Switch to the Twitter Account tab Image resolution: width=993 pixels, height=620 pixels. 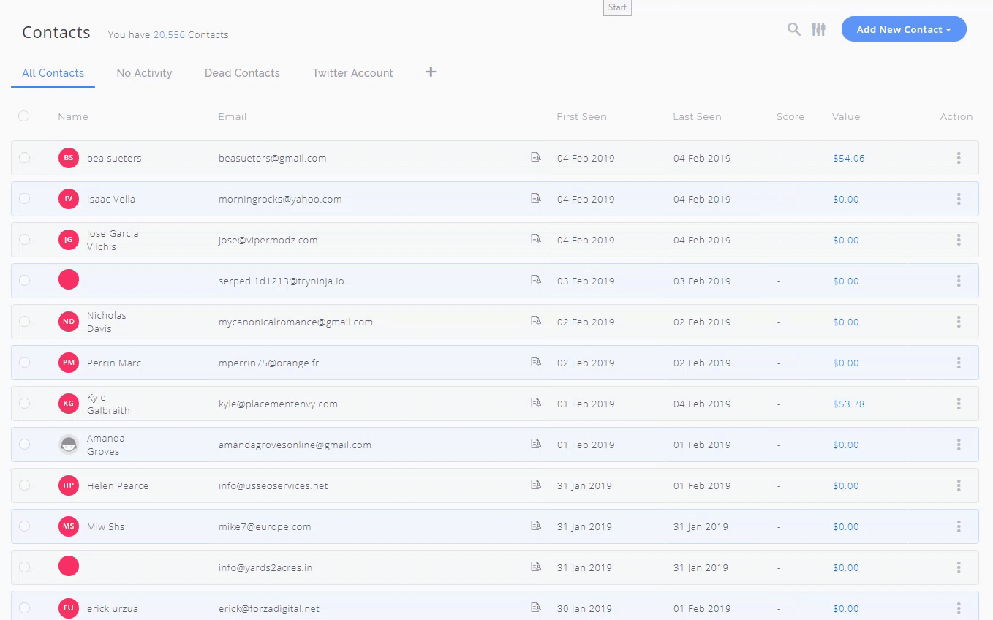pyautogui.click(x=352, y=73)
